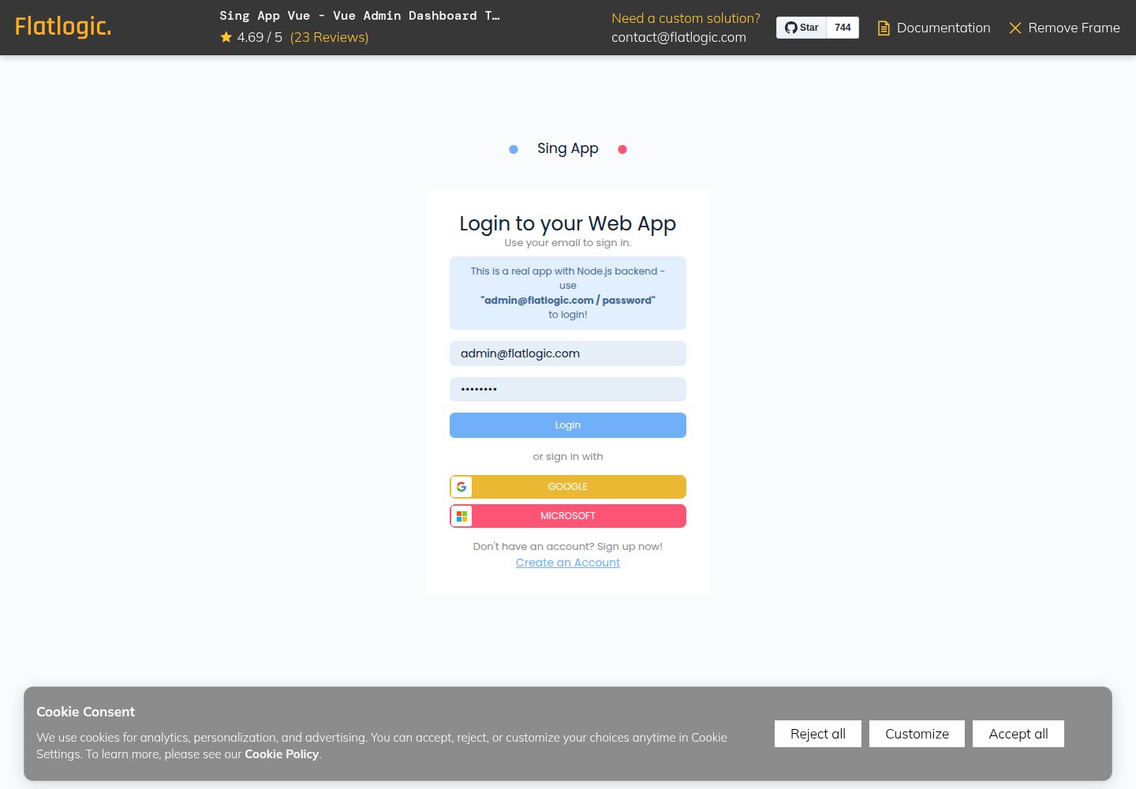Click Accept all cookies button
Viewport: 1136px width, 789px height.
[x=1018, y=734]
